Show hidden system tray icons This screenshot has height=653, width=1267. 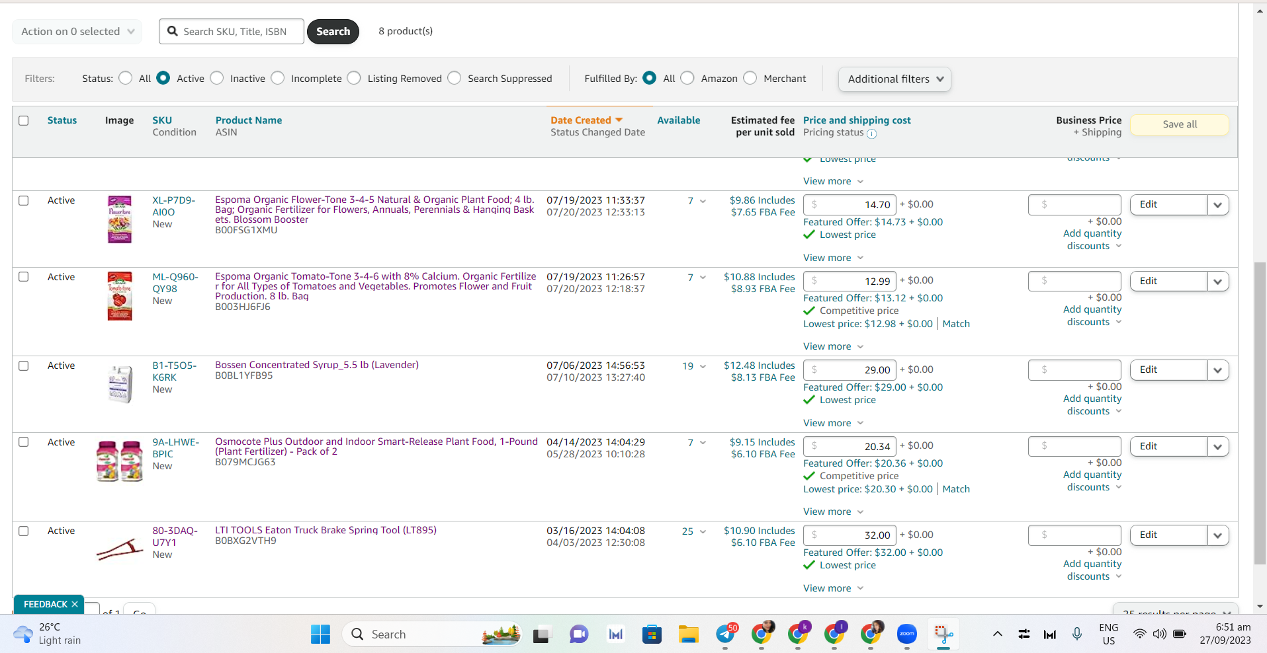(997, 634)
